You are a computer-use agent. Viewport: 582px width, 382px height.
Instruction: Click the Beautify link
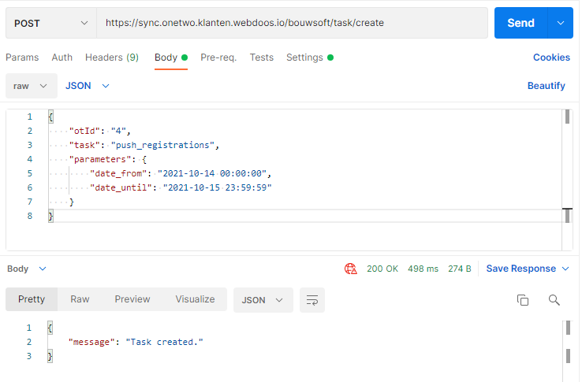click(x=546, y=86)
